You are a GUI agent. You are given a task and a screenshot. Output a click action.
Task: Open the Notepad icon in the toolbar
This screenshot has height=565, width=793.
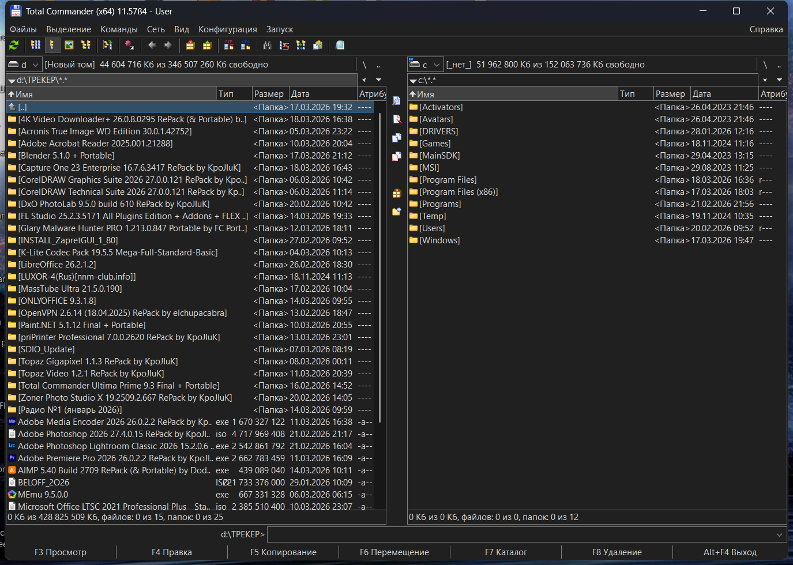(340, 45)
